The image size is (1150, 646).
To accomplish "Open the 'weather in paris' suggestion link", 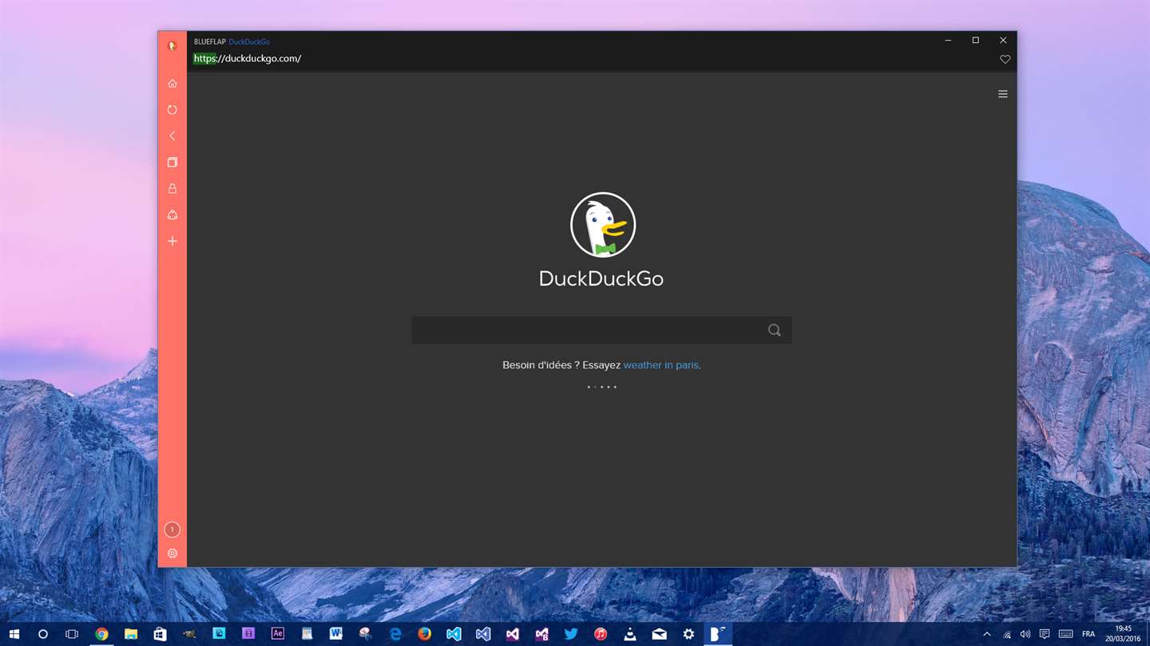I will click(660, 365).
